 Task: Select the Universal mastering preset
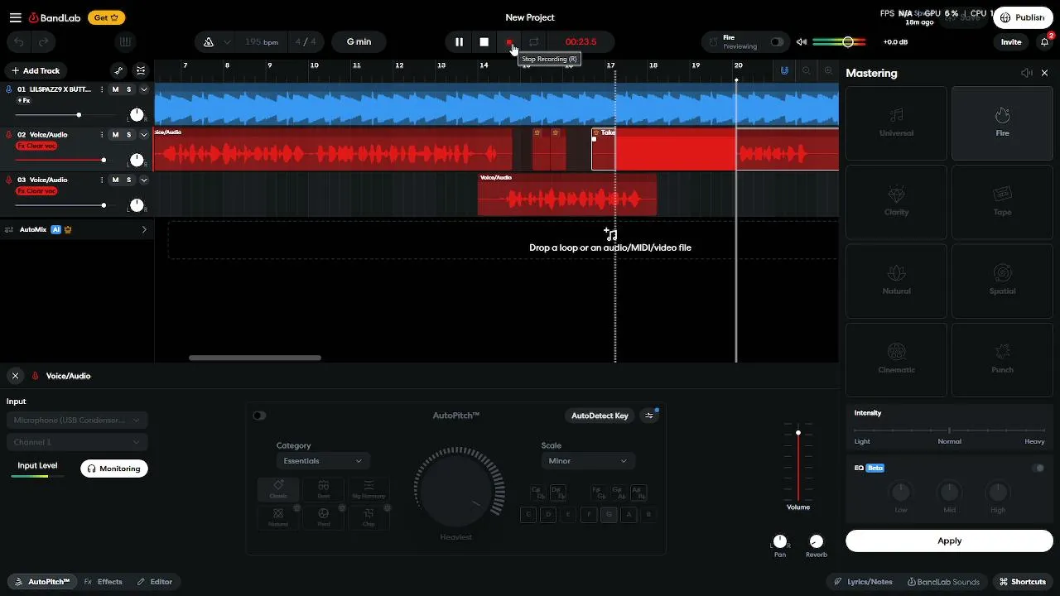tap(896, 123)
